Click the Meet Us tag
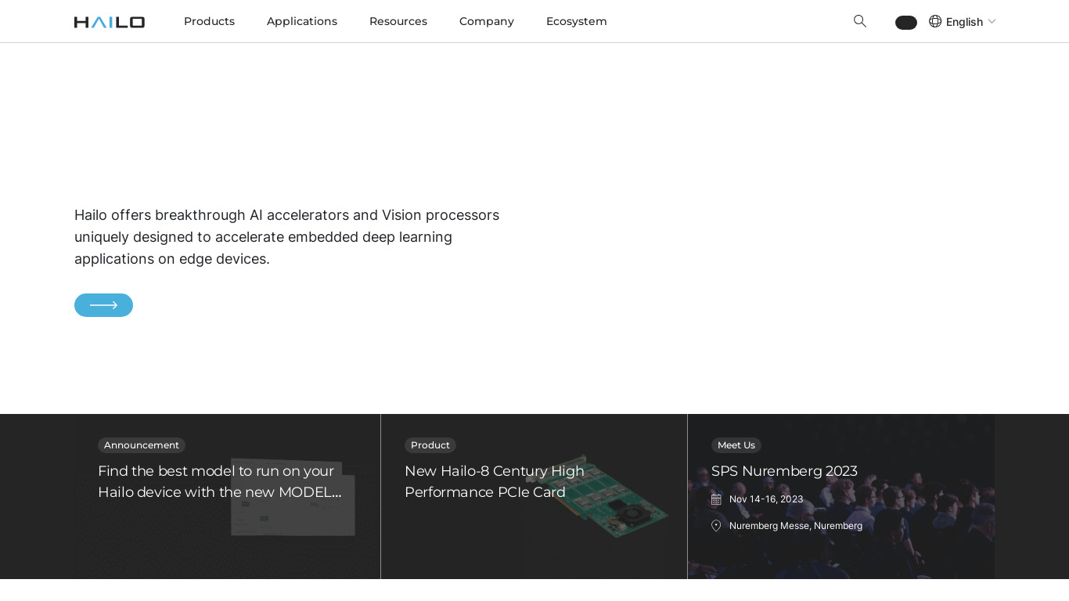Image resolution: width=1069 pixels, height=601 pixels. [736, 445]
